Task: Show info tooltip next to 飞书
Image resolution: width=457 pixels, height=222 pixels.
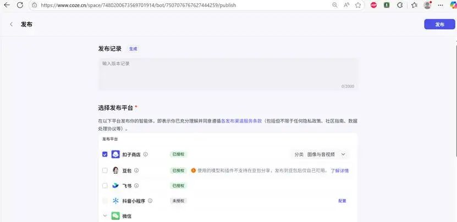Action: click(136, 186)
